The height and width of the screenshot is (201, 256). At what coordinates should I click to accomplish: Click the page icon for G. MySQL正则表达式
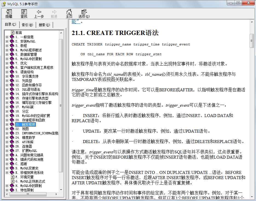[x=13, y=181]
